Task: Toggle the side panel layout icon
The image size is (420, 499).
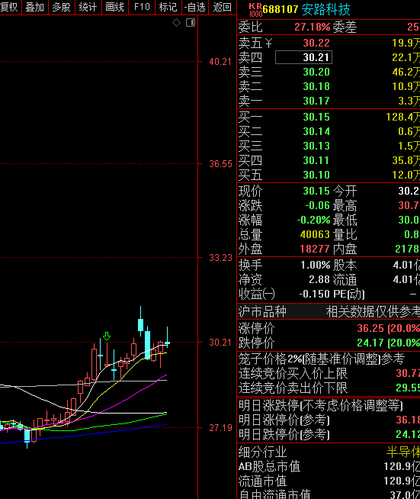Action: (191, 23)
